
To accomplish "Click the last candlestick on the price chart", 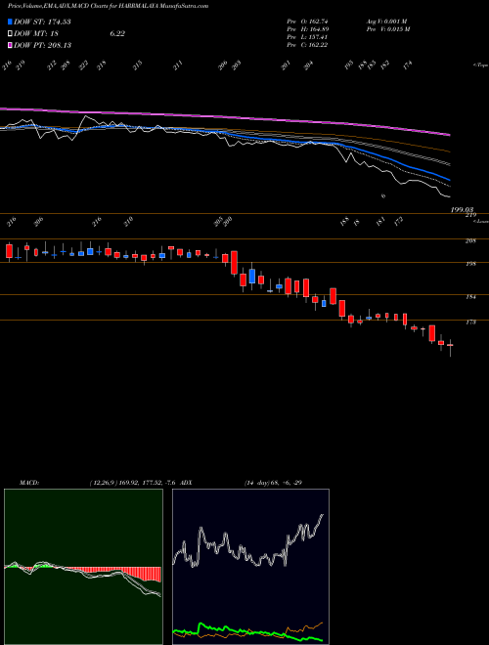I will click(450, 346).
